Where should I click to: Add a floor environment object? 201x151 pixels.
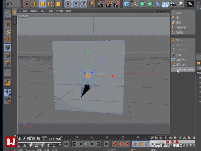tap(165, 4)
